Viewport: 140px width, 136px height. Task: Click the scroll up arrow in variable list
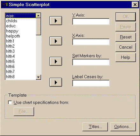click(38, 16)
